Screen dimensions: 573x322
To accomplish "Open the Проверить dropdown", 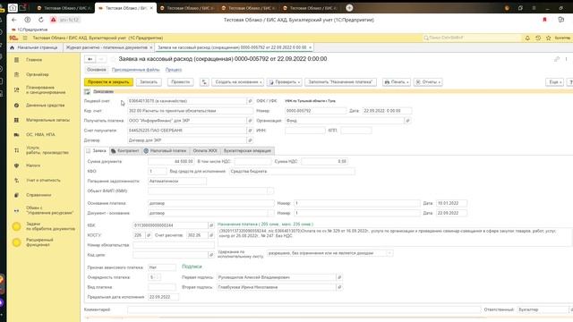I will click(285, 82).
